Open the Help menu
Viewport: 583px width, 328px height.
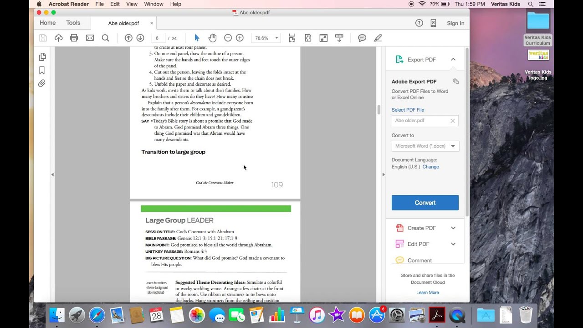pos(175,4)
